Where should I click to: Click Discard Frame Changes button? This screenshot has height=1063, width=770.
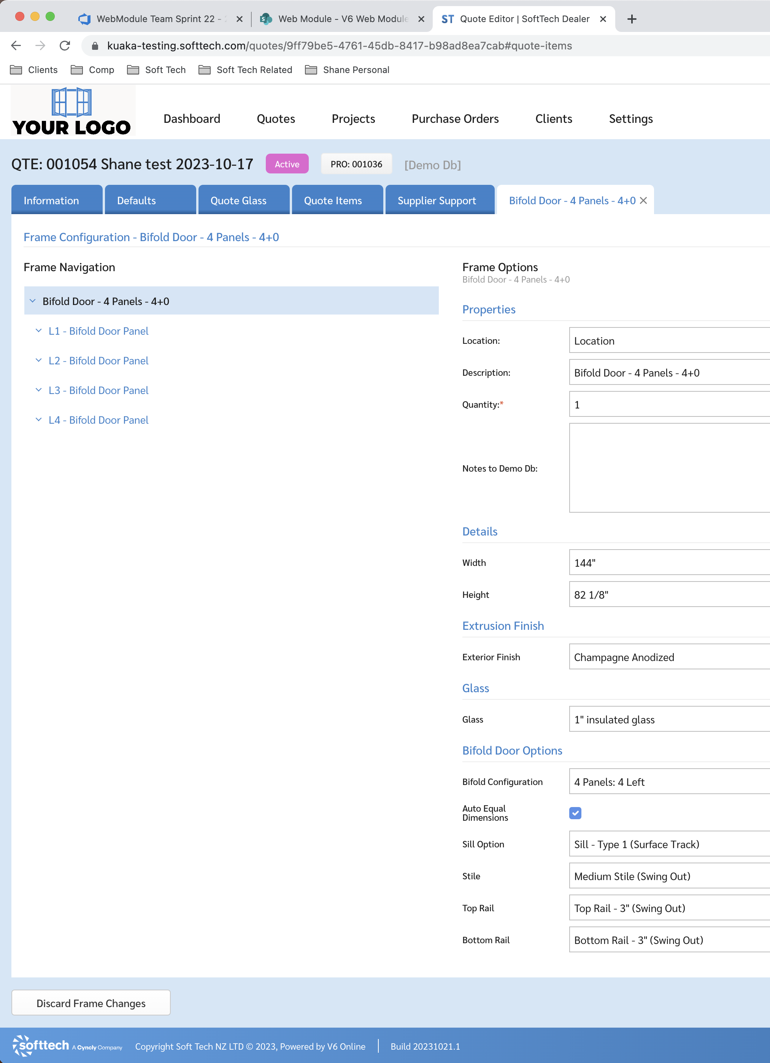click(x=91, y=1003)
